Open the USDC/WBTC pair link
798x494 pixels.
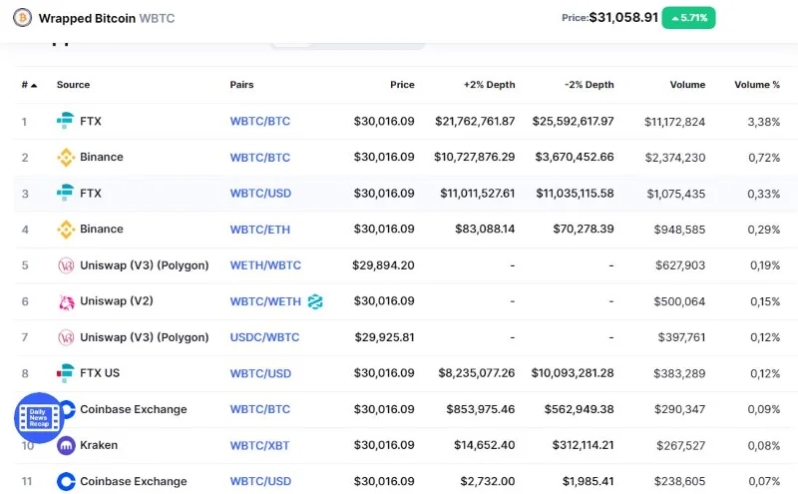(264, 337)
